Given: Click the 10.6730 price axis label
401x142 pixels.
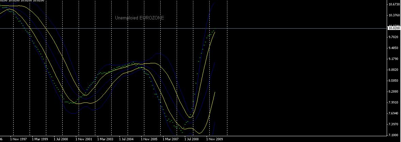Looking at the screenshot, I should [394, 5].
